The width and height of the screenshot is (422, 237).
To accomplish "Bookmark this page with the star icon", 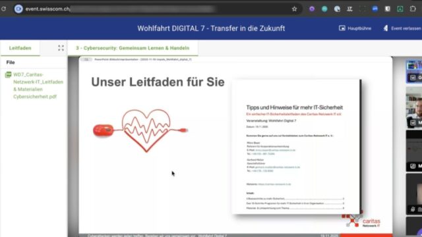I will [294, 9].
